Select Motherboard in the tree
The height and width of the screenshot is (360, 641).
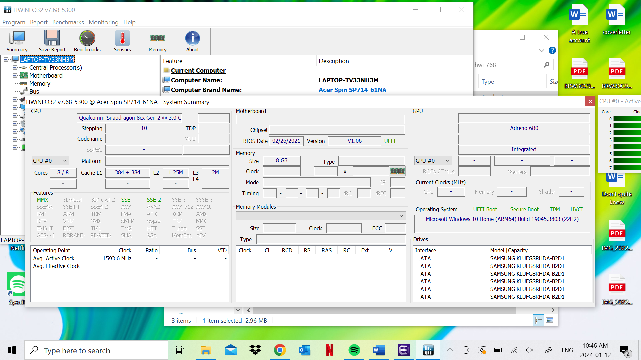46,75
